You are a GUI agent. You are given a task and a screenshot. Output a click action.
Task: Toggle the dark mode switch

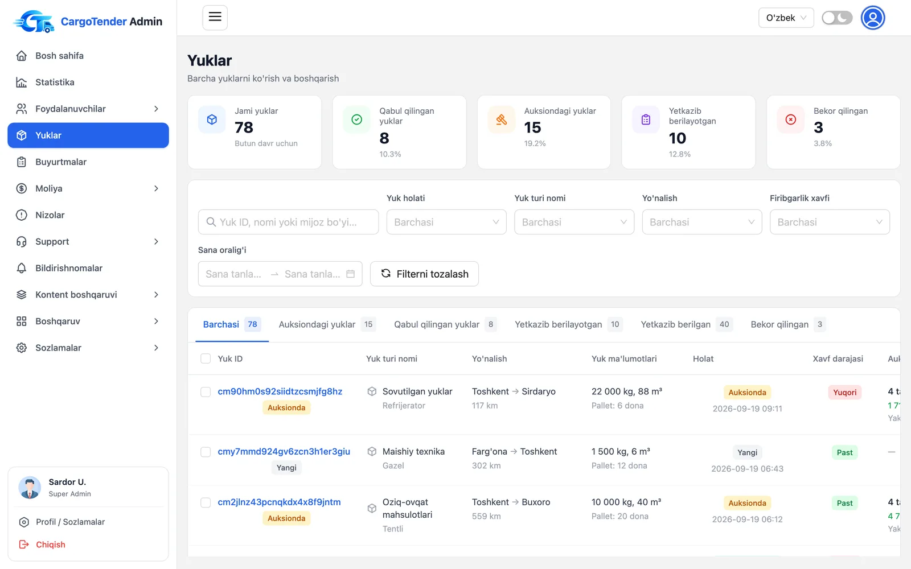pos(837,18)
